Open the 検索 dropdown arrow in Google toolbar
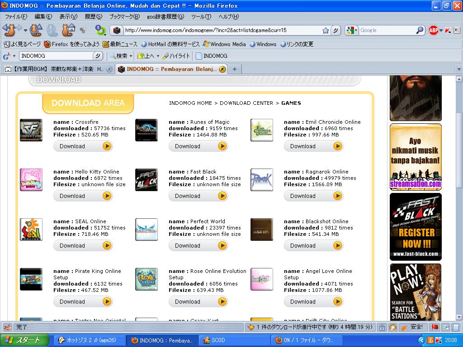This screenshot has width=463, height=347. pos(131,56)
